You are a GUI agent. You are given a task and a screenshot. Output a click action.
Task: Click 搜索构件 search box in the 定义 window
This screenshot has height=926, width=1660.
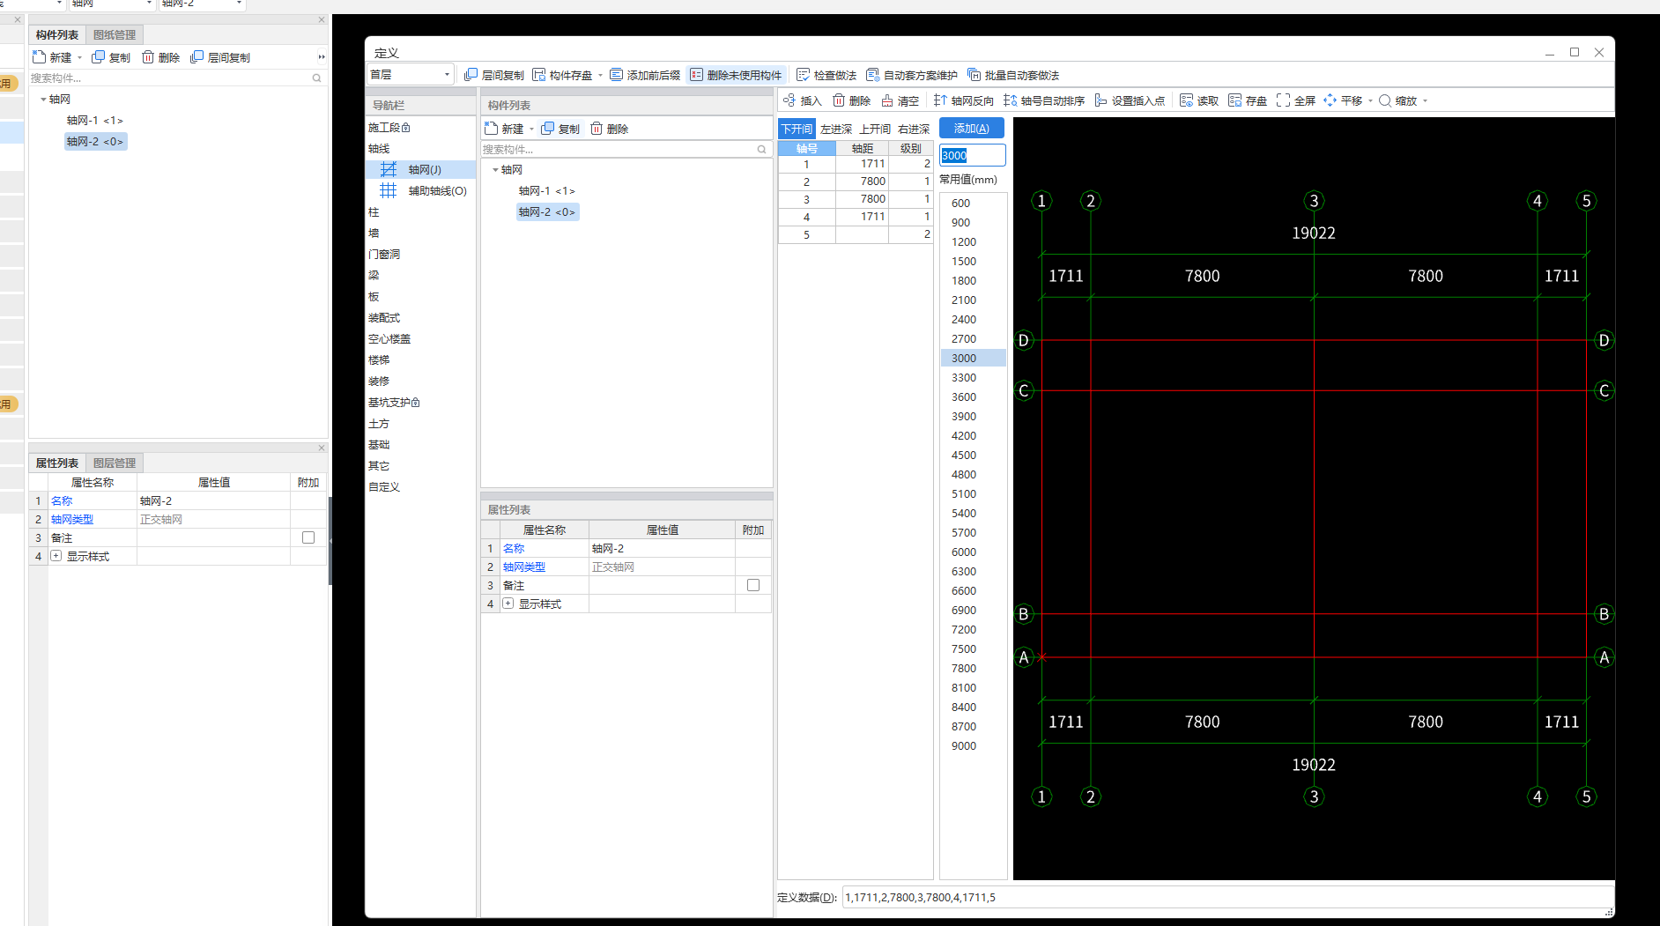pyautogui.click(x=626, y=150)
